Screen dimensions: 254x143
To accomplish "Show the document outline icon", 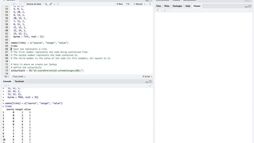I will pyautogui.click(x=150, y=4).
